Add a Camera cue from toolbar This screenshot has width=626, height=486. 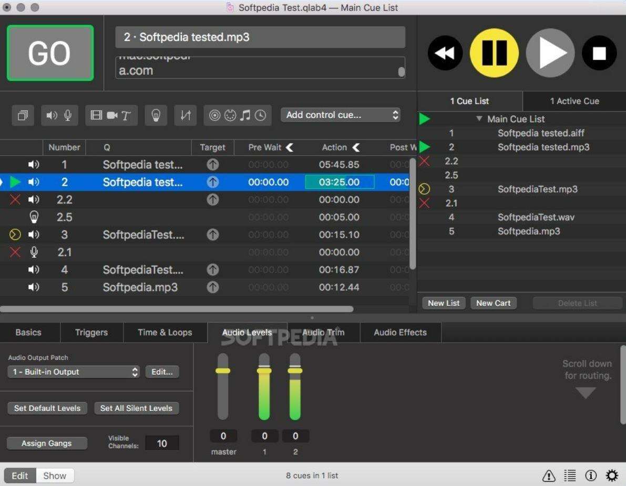tap(112, 116)
